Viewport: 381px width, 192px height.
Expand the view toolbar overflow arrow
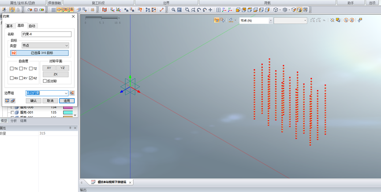(310, 11)
